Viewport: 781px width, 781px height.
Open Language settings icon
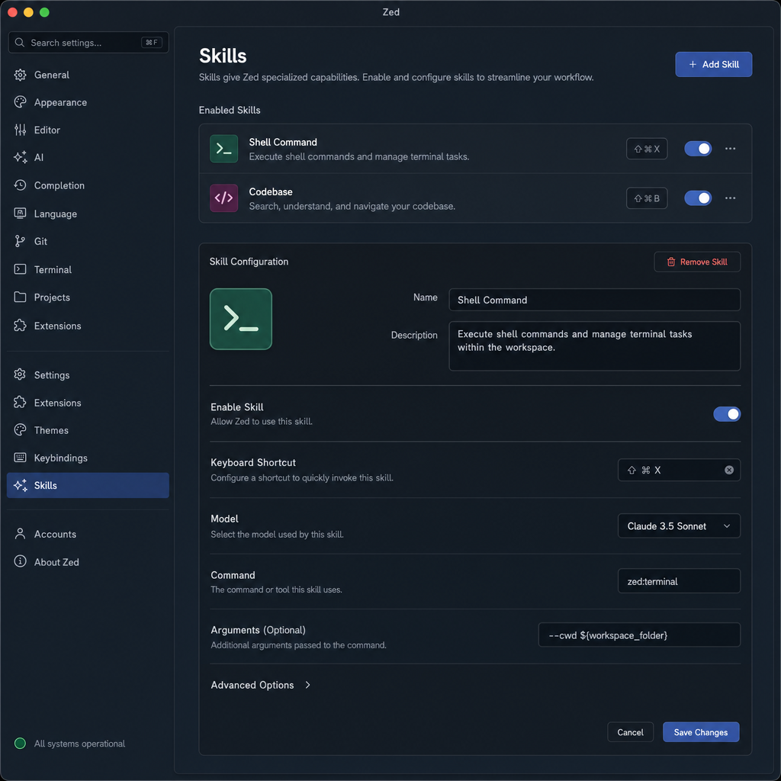click(x=20, y=214)
